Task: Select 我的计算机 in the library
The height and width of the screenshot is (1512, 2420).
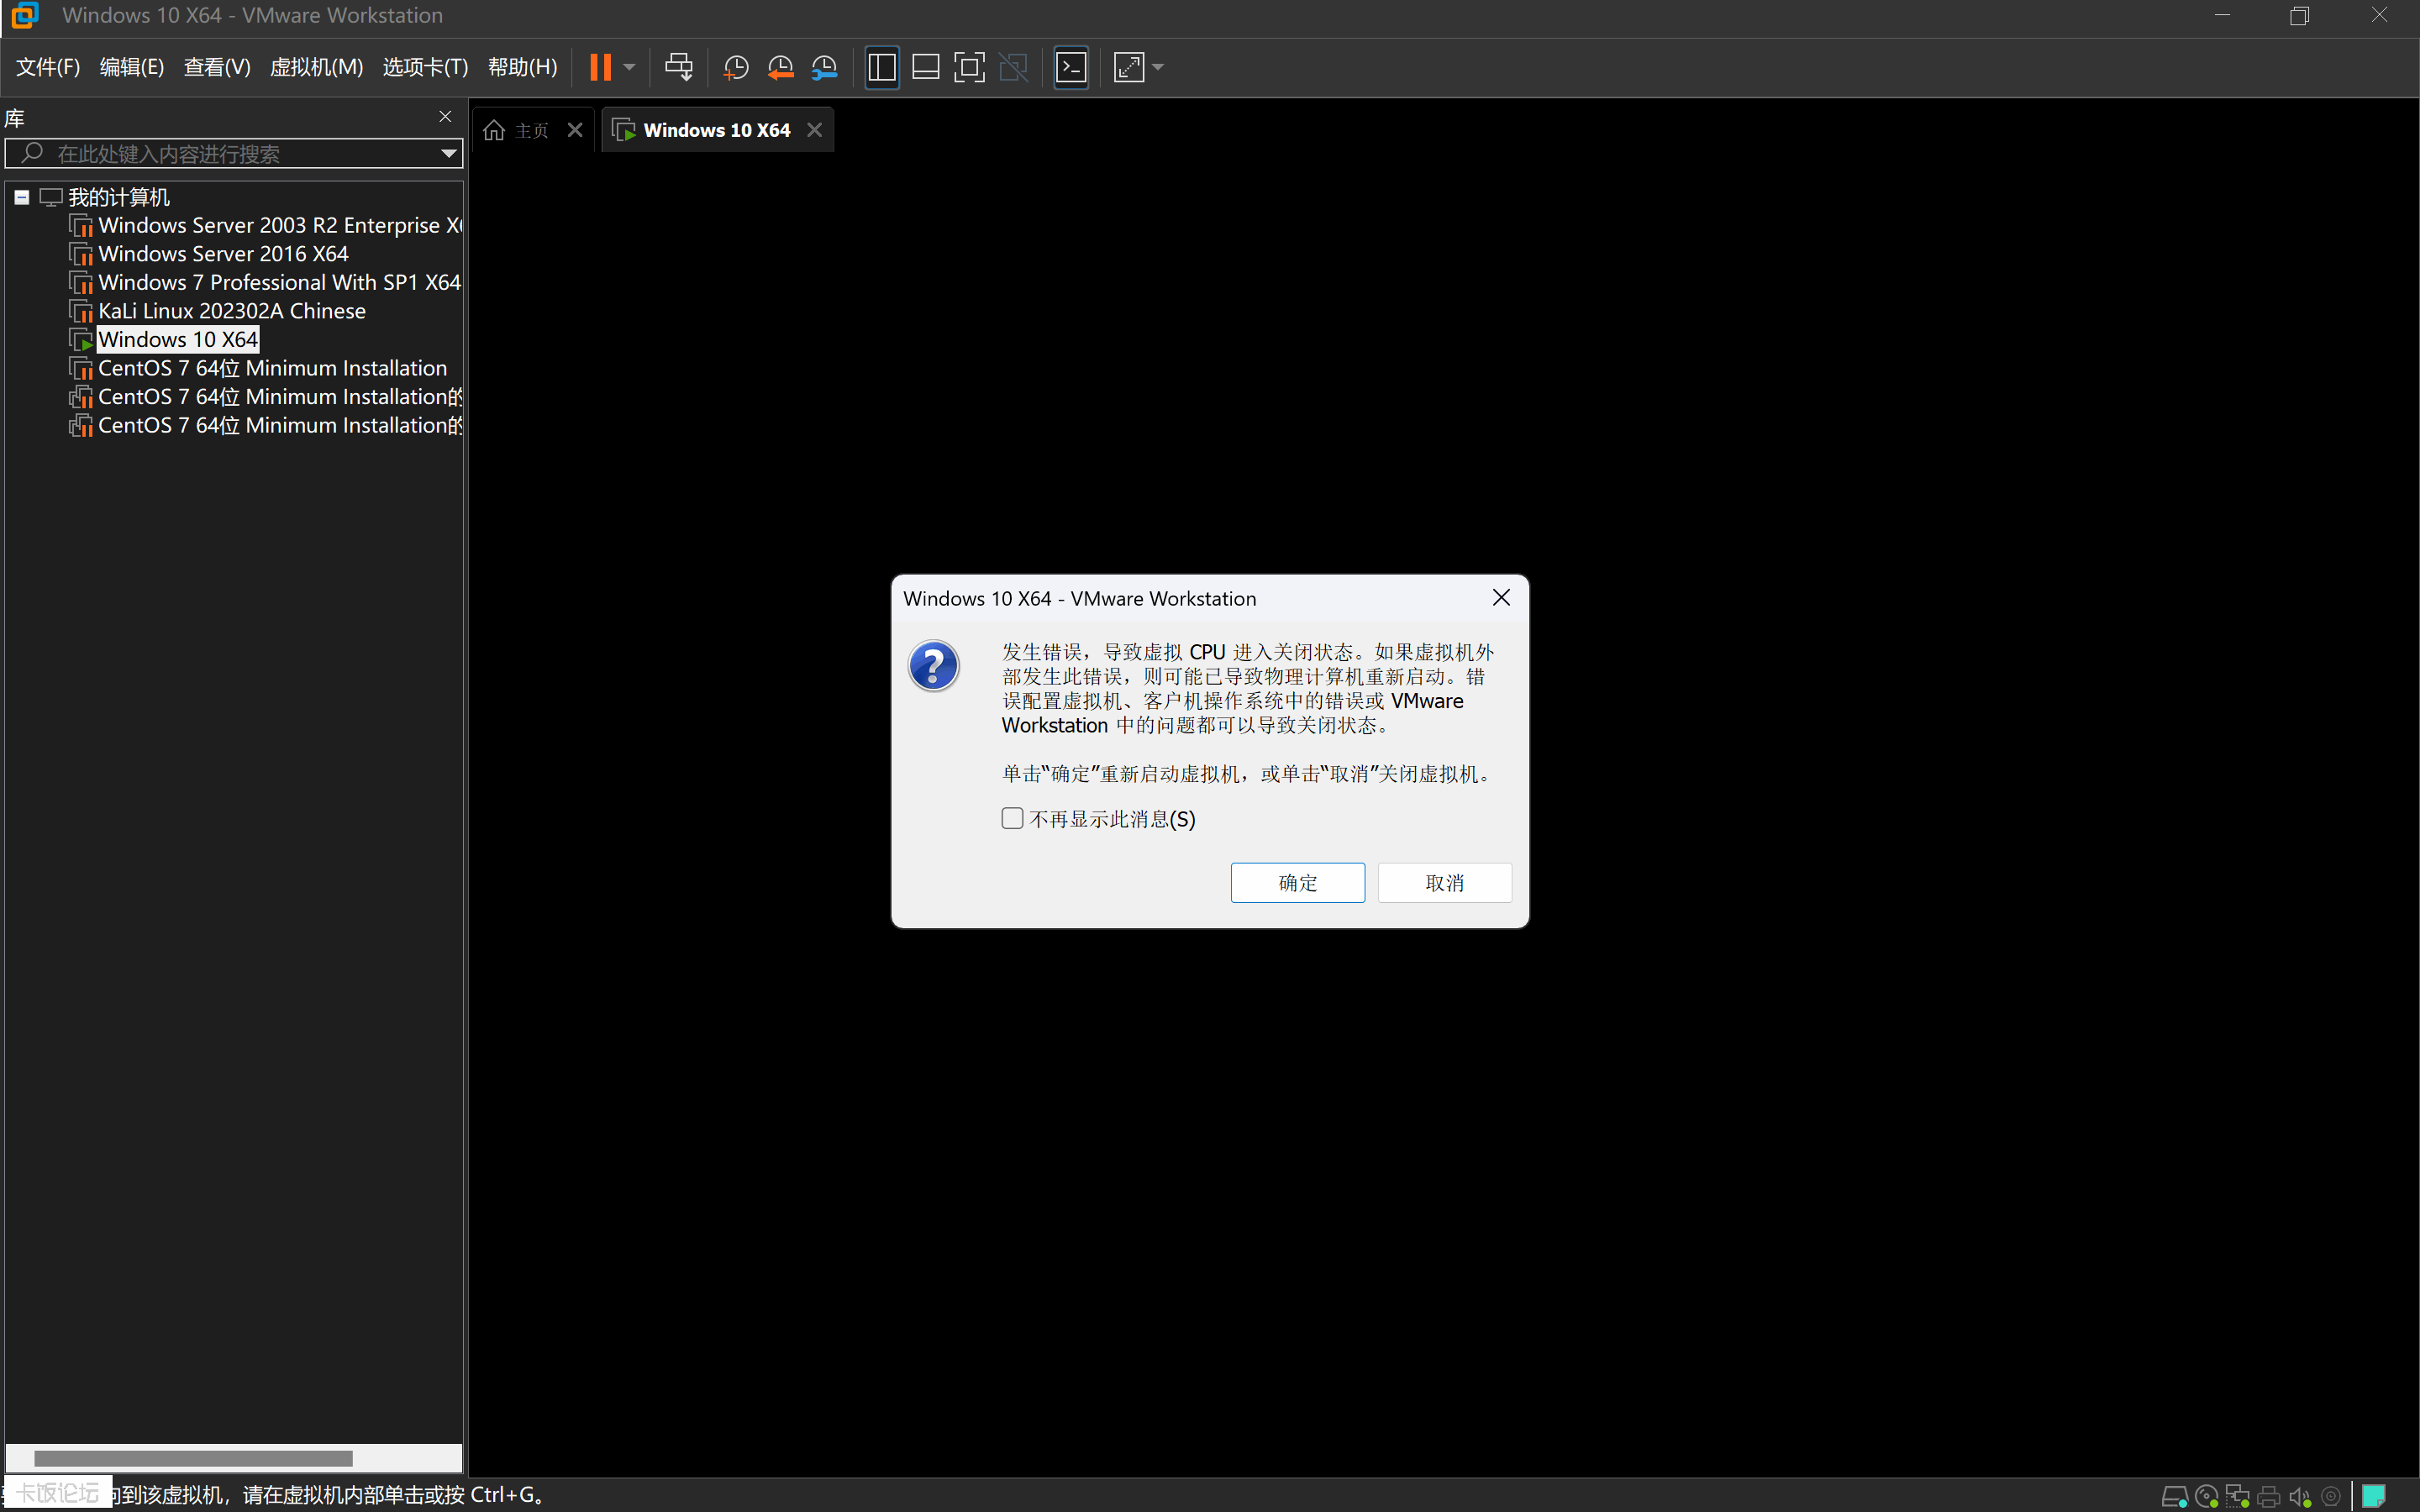Action: [x=119, y=197]
